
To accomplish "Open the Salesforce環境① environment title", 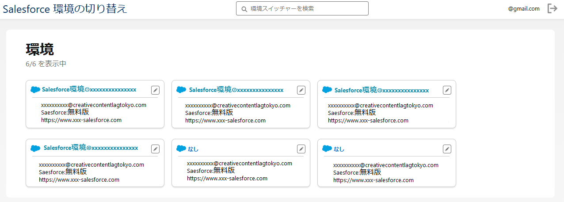I will 89,90.
